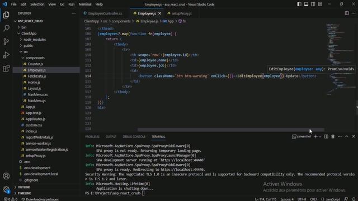The width and height of the screenshot is (358, 201).
Task: Open NavMenu.css in the explorer
Action: [46, 94]
